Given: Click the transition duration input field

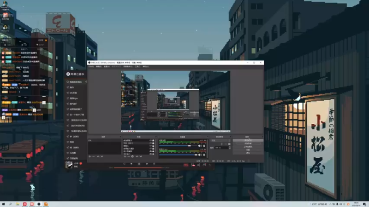Looking at the screenshot, I should [x=221, y=148].
